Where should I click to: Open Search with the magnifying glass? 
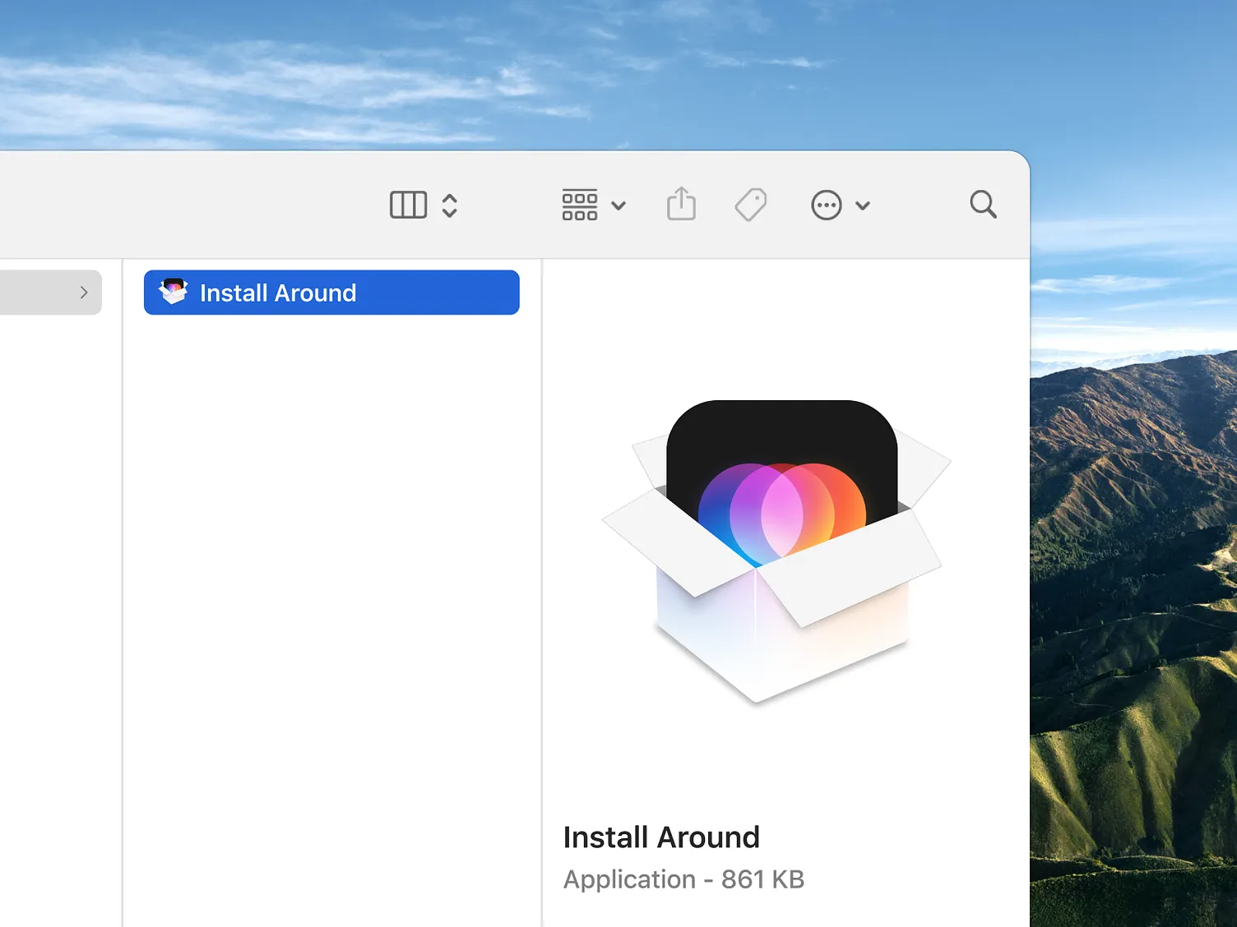pos(982,204)
